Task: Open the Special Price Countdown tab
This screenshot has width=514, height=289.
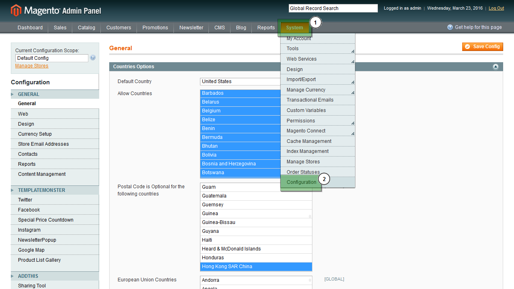Action: coord(55,220)
